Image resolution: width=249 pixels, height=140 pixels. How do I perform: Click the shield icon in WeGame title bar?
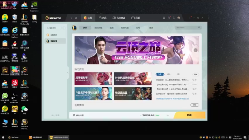click(164, 18)
